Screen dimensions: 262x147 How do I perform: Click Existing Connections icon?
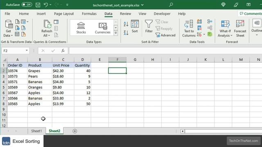[24, 34]
